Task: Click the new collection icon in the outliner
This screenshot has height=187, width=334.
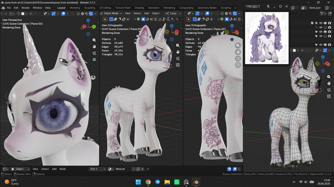Action: [x=330, y=13]
